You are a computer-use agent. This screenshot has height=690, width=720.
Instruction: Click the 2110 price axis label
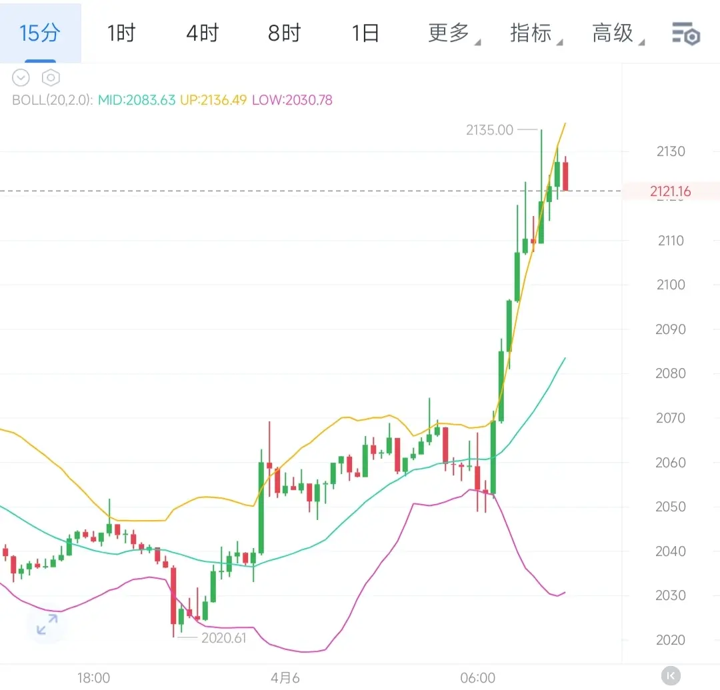(671, 240)
